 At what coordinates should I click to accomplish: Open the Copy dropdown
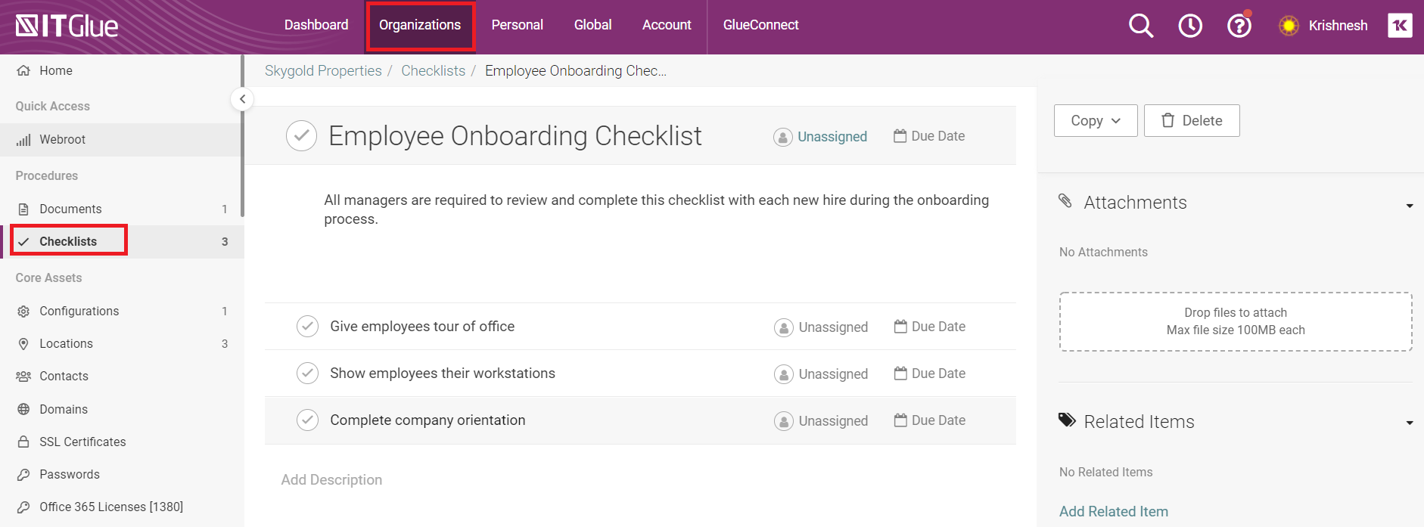(x=1096, y=121)
